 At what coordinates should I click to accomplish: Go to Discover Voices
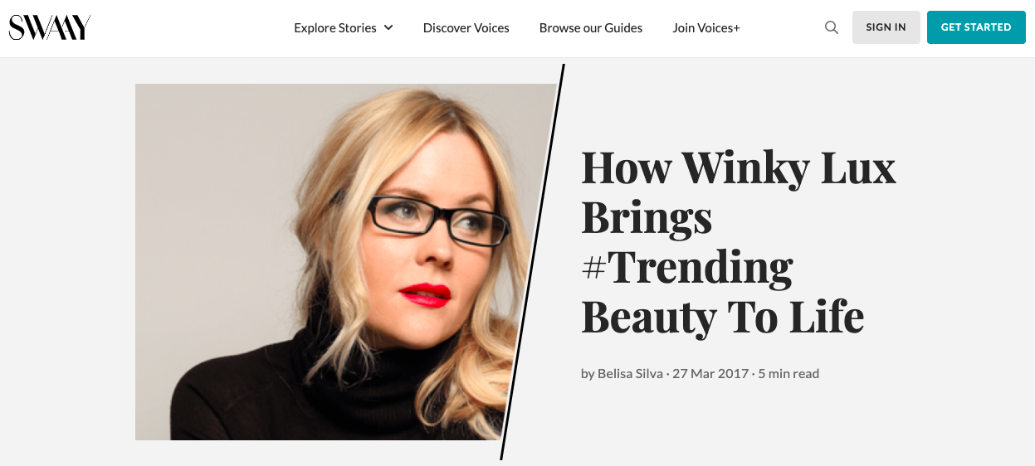[x=466, y=27]
